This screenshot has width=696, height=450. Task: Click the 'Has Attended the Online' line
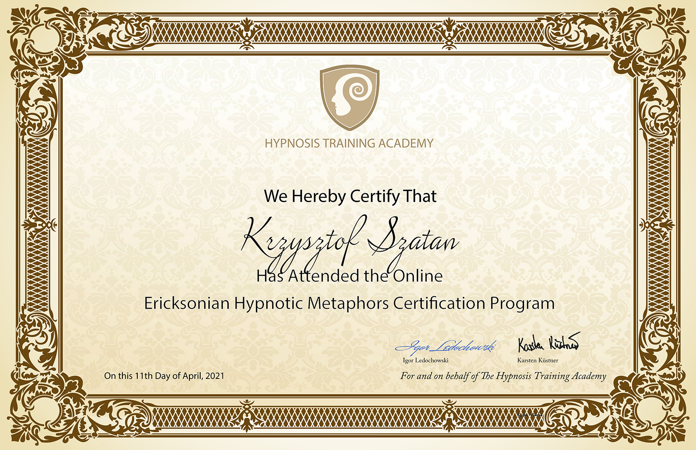[x=349, y=276]
